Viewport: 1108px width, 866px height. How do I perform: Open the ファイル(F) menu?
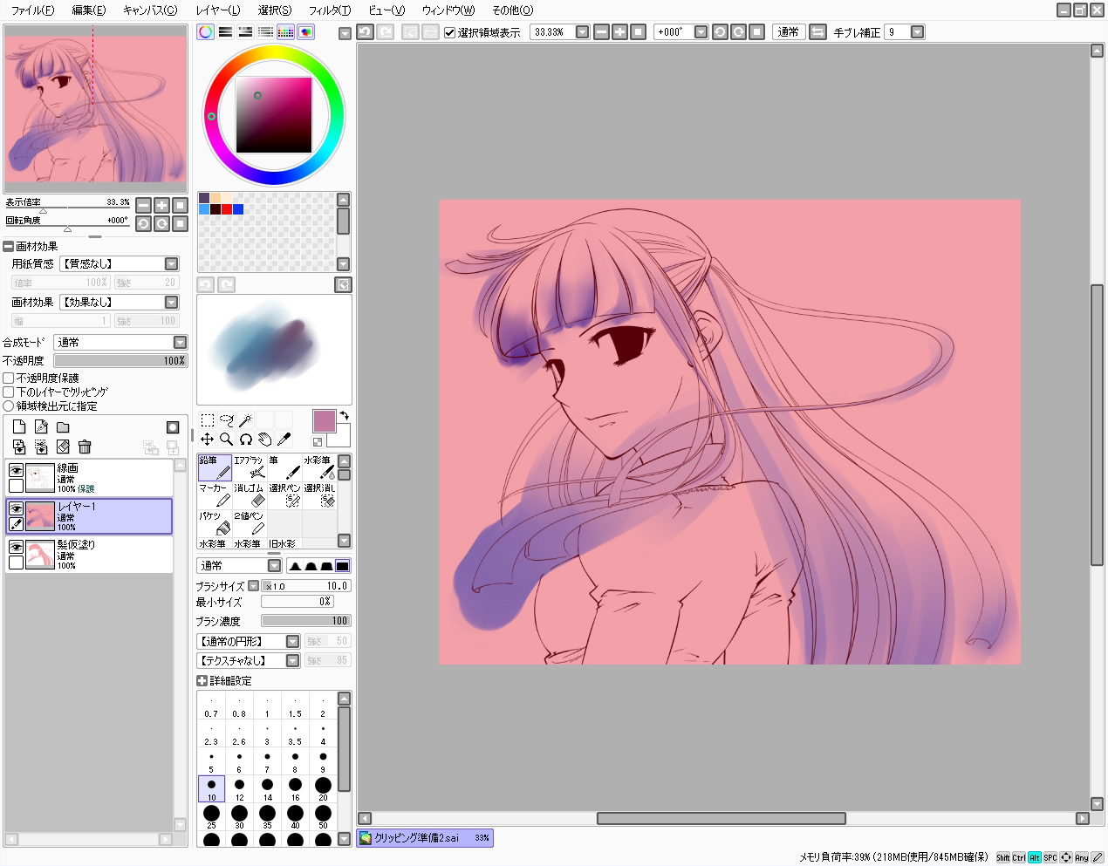[x=32, y=10]
